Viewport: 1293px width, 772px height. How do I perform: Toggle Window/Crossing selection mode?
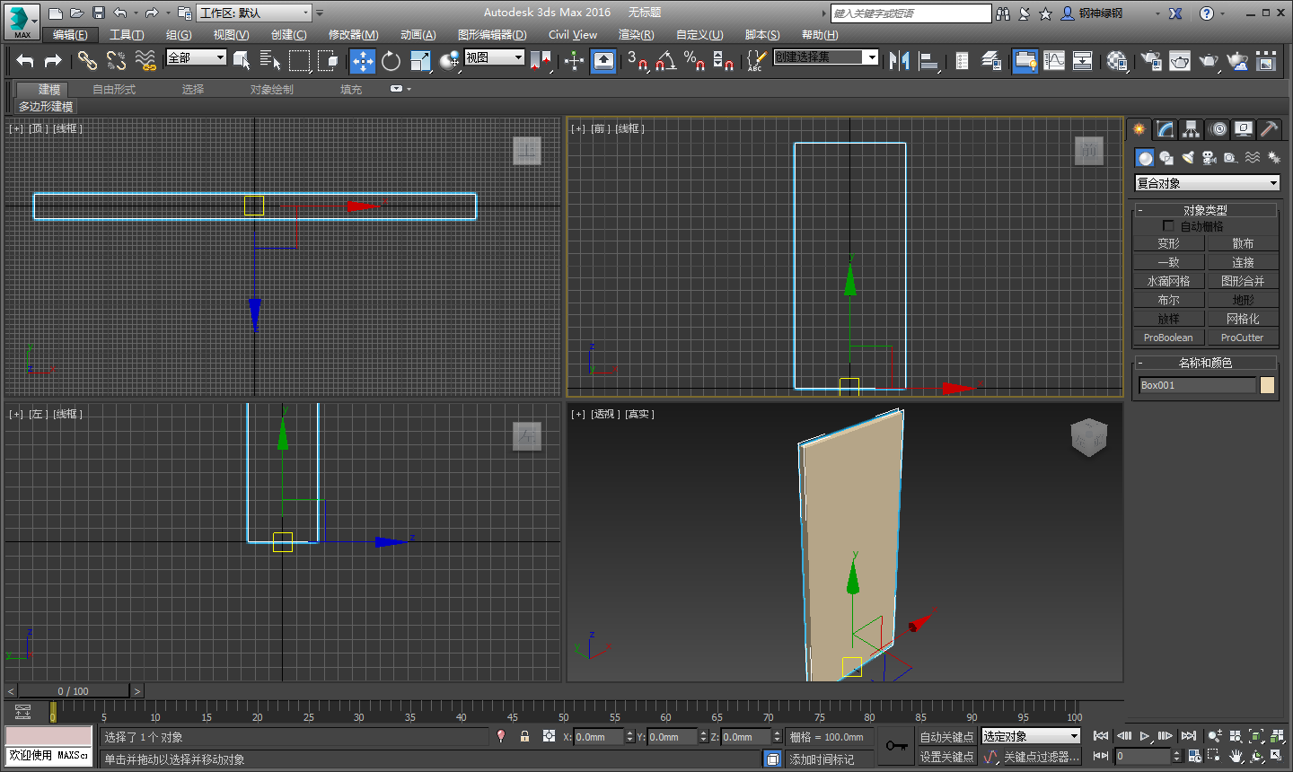(x=328, y=60)
